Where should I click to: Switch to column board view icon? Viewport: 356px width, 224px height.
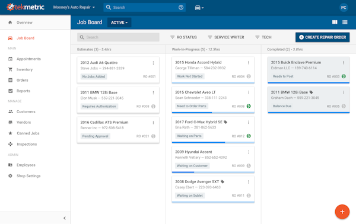(335, 22)
